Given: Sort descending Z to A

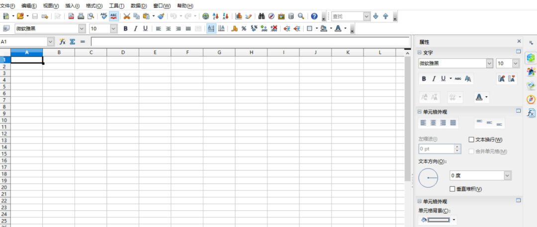Looking at the screenshot, I should coord(225,16).
